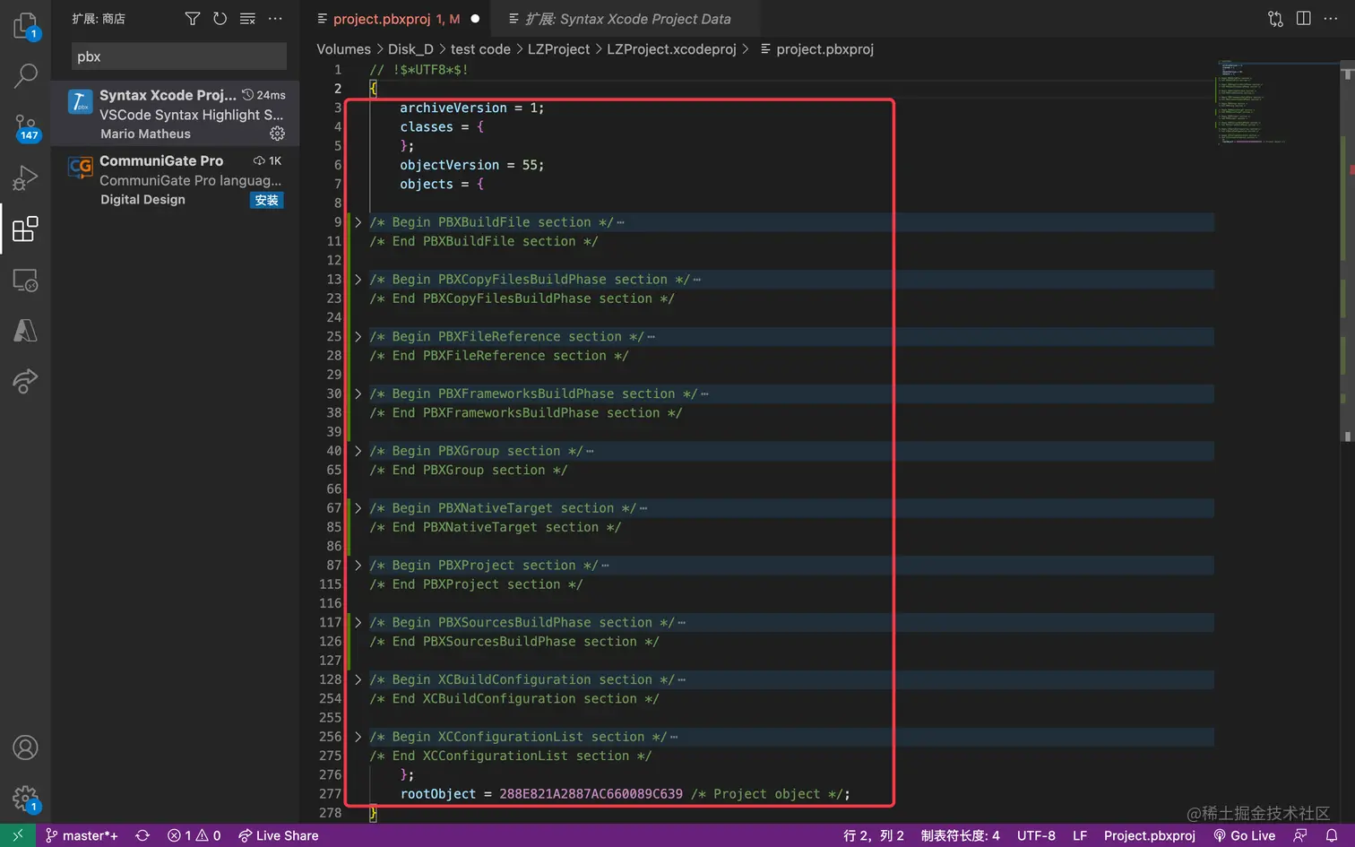
Task: Open the Manage gear in activity bar
Action: point(25,798)
